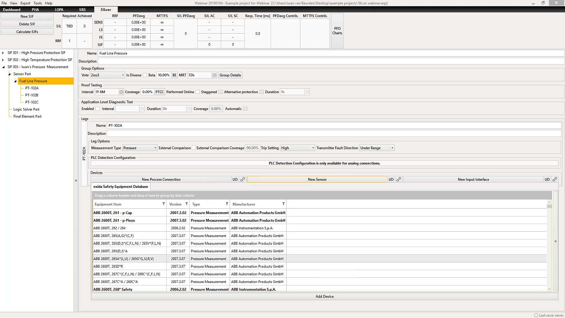
Task: Open the Proof Testing interval clock icon
Action: 121,92
